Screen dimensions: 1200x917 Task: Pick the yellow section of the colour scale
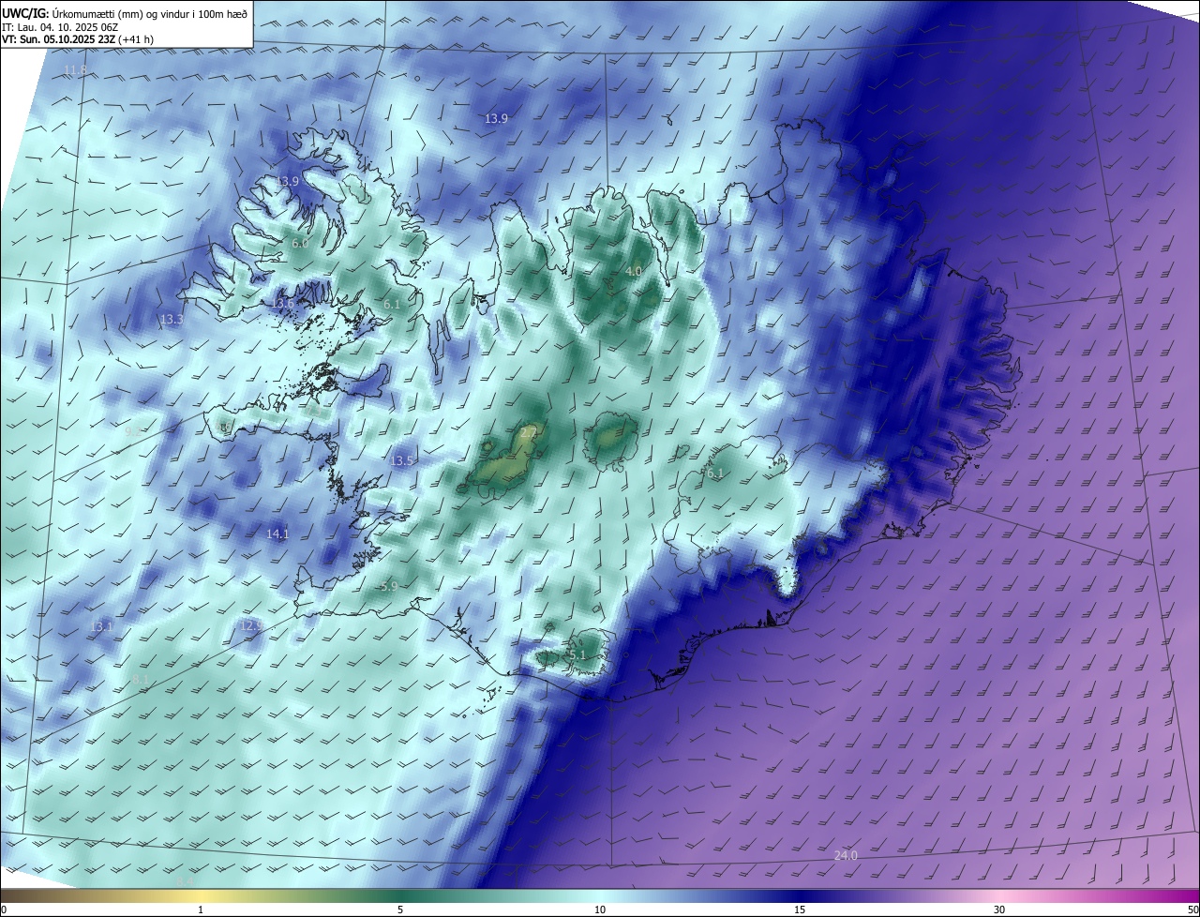[x=201, y=896]
